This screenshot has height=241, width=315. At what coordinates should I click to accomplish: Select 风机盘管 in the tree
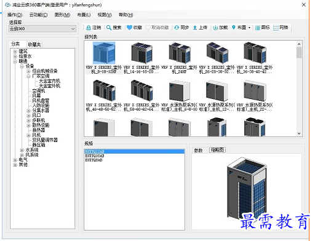point(41,101)
